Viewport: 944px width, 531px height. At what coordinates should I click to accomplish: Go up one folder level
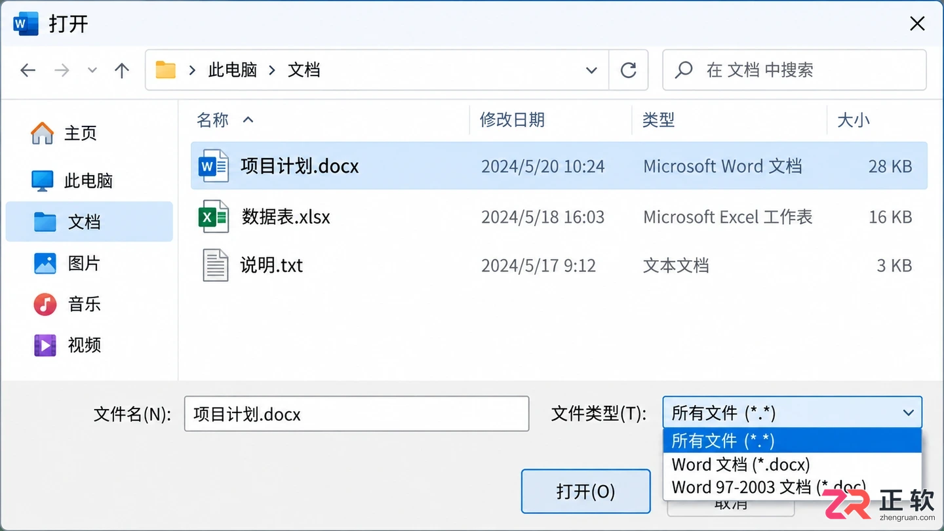(x=122, y=70)
